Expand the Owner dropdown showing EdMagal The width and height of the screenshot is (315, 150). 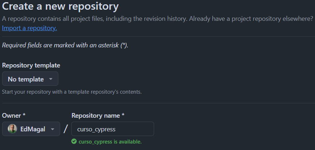[x=31, y=129]
